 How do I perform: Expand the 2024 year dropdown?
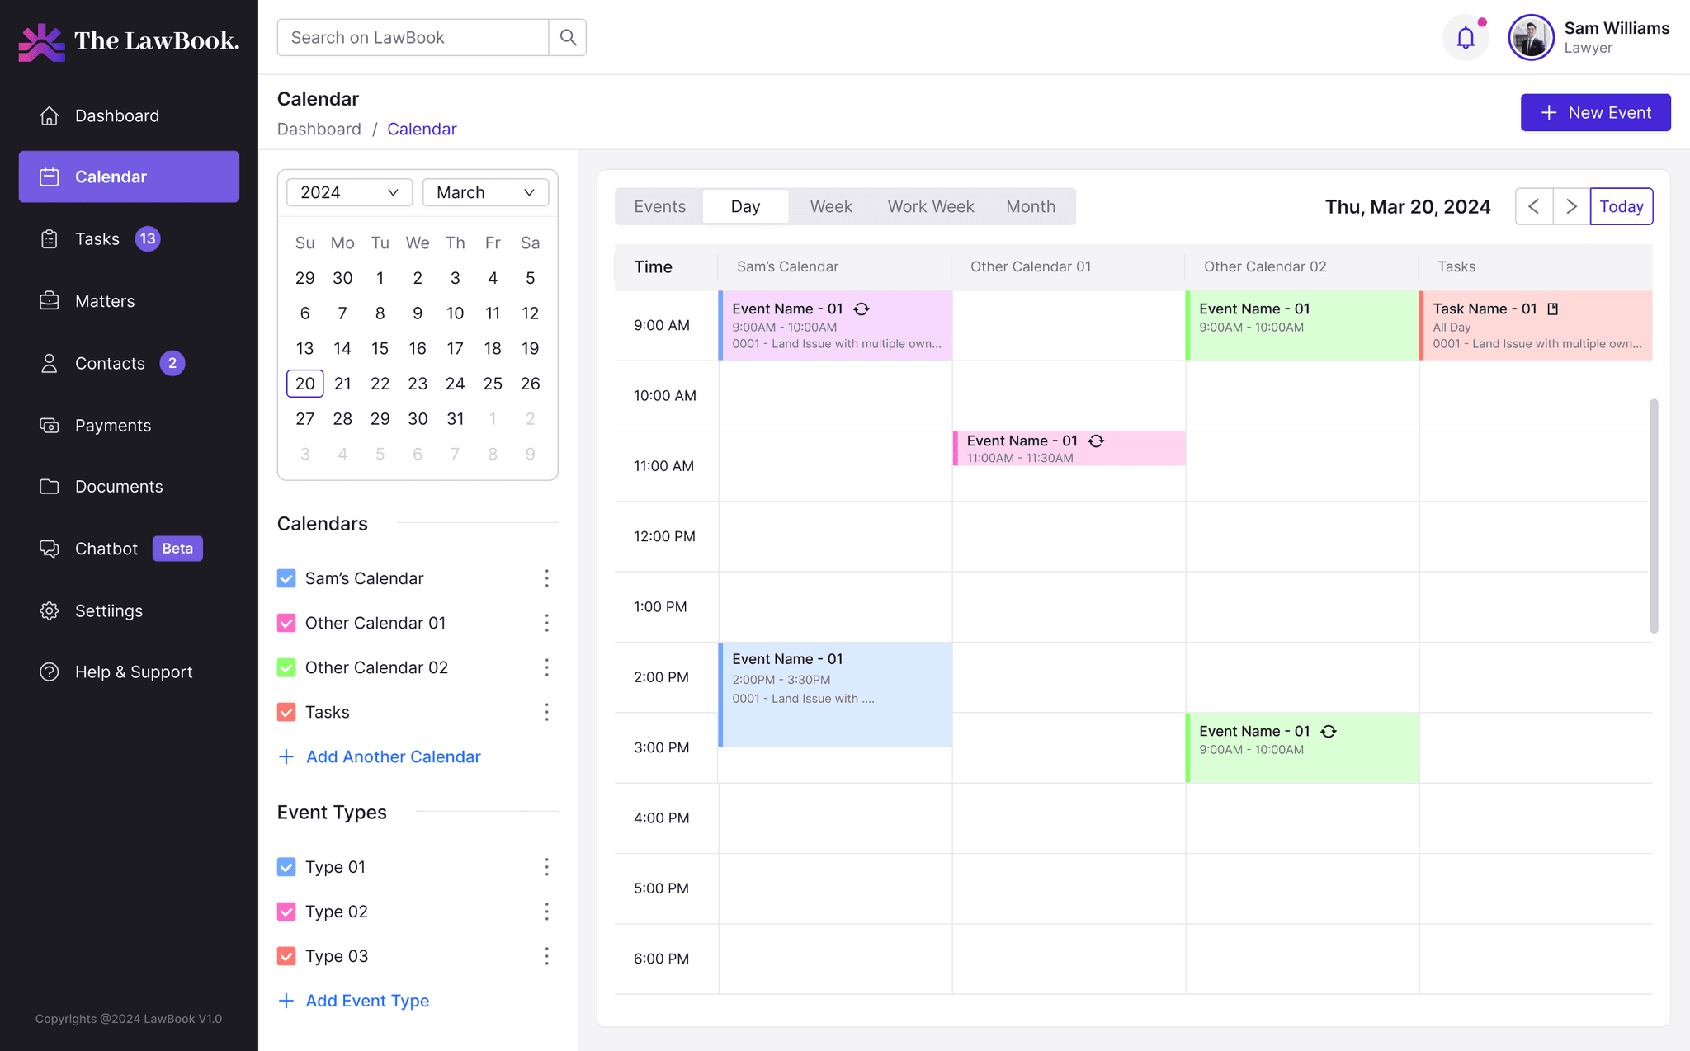point(349,192)
